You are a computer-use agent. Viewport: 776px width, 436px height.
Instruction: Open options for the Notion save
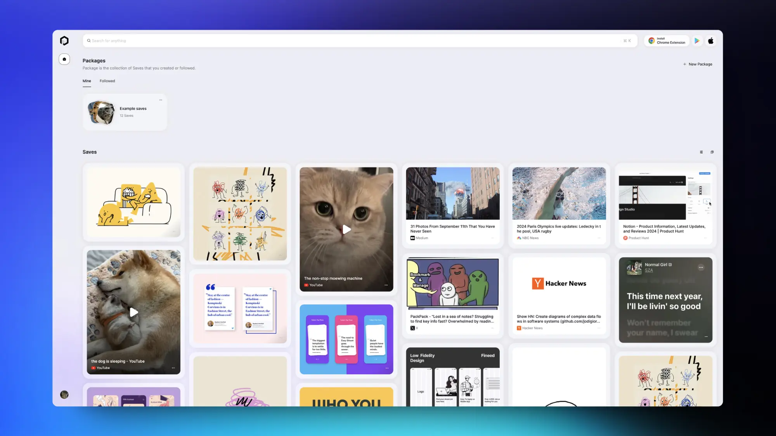point(705,238)
